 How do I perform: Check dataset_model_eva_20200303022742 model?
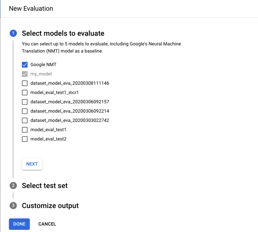[x=25, y=120]
